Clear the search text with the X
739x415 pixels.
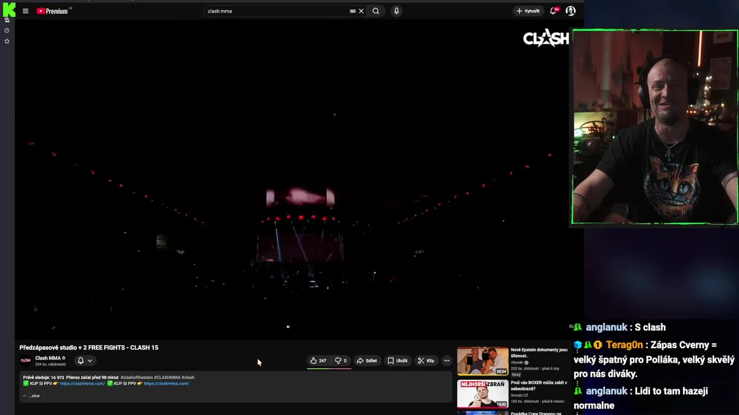tap(361, 11)
